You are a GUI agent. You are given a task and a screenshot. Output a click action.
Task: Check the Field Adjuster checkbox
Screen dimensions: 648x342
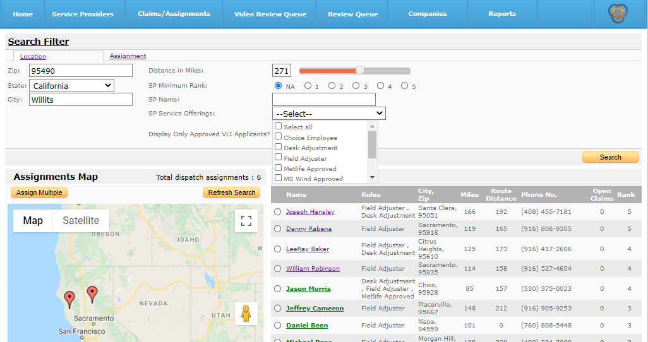pos(278,157)
